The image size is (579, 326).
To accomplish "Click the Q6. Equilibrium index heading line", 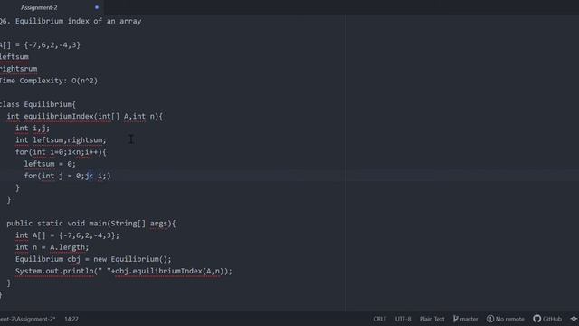I will [x=71, y=21].
